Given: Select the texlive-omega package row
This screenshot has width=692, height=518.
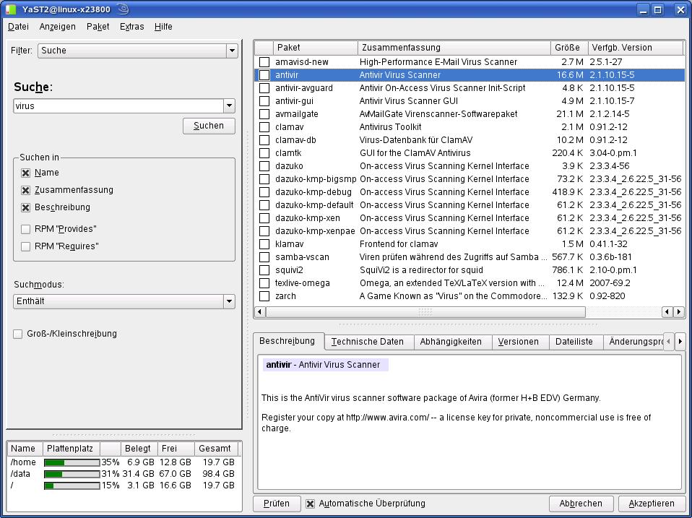Looking at the screenshot, I should pos(470,282).
